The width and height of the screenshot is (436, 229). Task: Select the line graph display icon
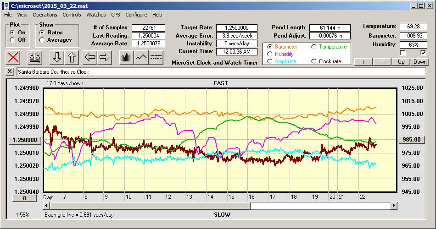coord(141,57)
